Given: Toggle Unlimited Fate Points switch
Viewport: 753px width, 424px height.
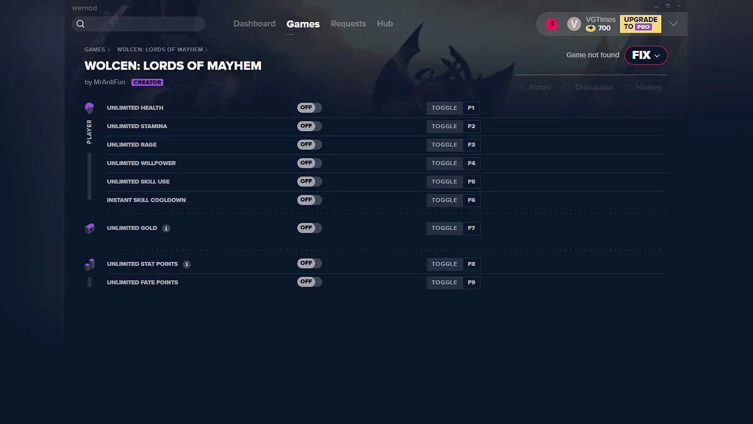Looking at the screenshot, I should point(309,282).
